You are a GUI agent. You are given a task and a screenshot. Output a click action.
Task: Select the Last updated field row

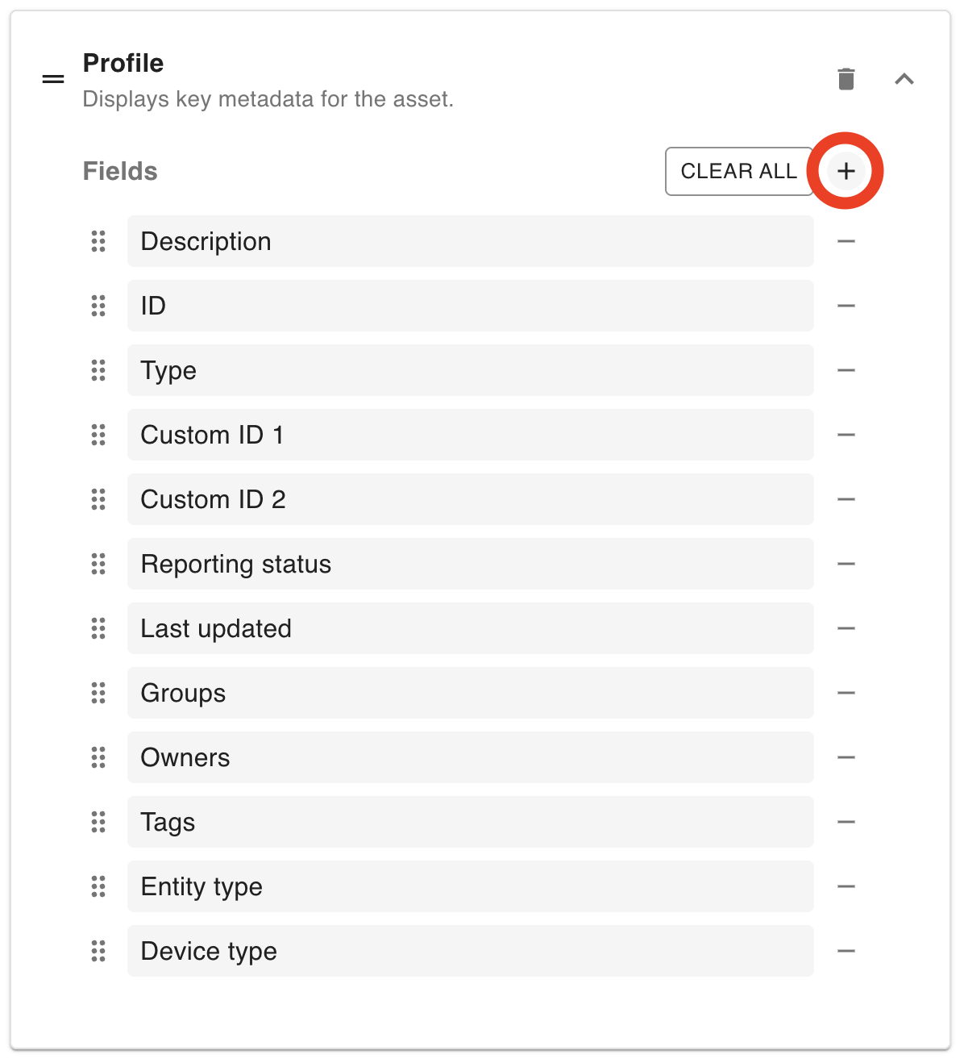470,628
